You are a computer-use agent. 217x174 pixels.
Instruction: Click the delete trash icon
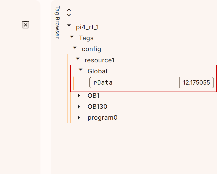pos(25,25)
